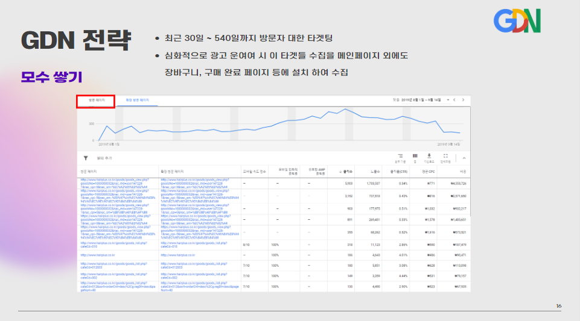The width and height of the screenshot is (580, 321).
Task: Sort by 유효한 AMP 클릭률 header
Action: point(317,172)
